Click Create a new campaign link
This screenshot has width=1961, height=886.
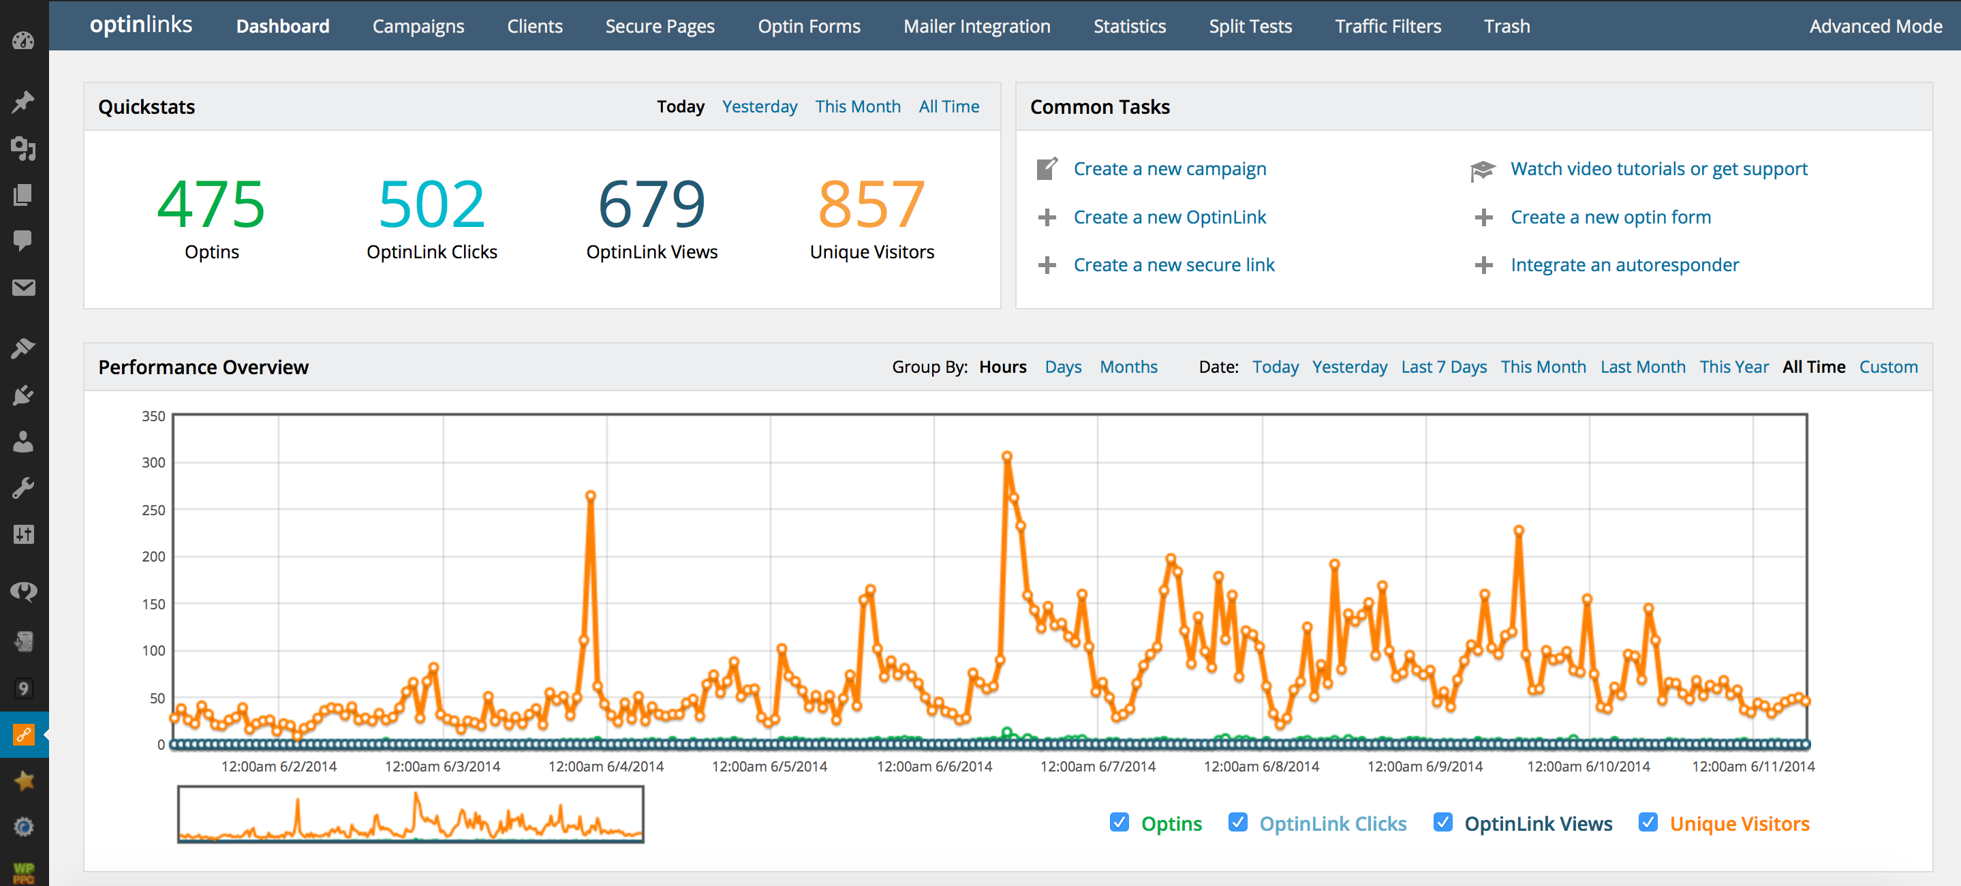[x=1169, y=169]
